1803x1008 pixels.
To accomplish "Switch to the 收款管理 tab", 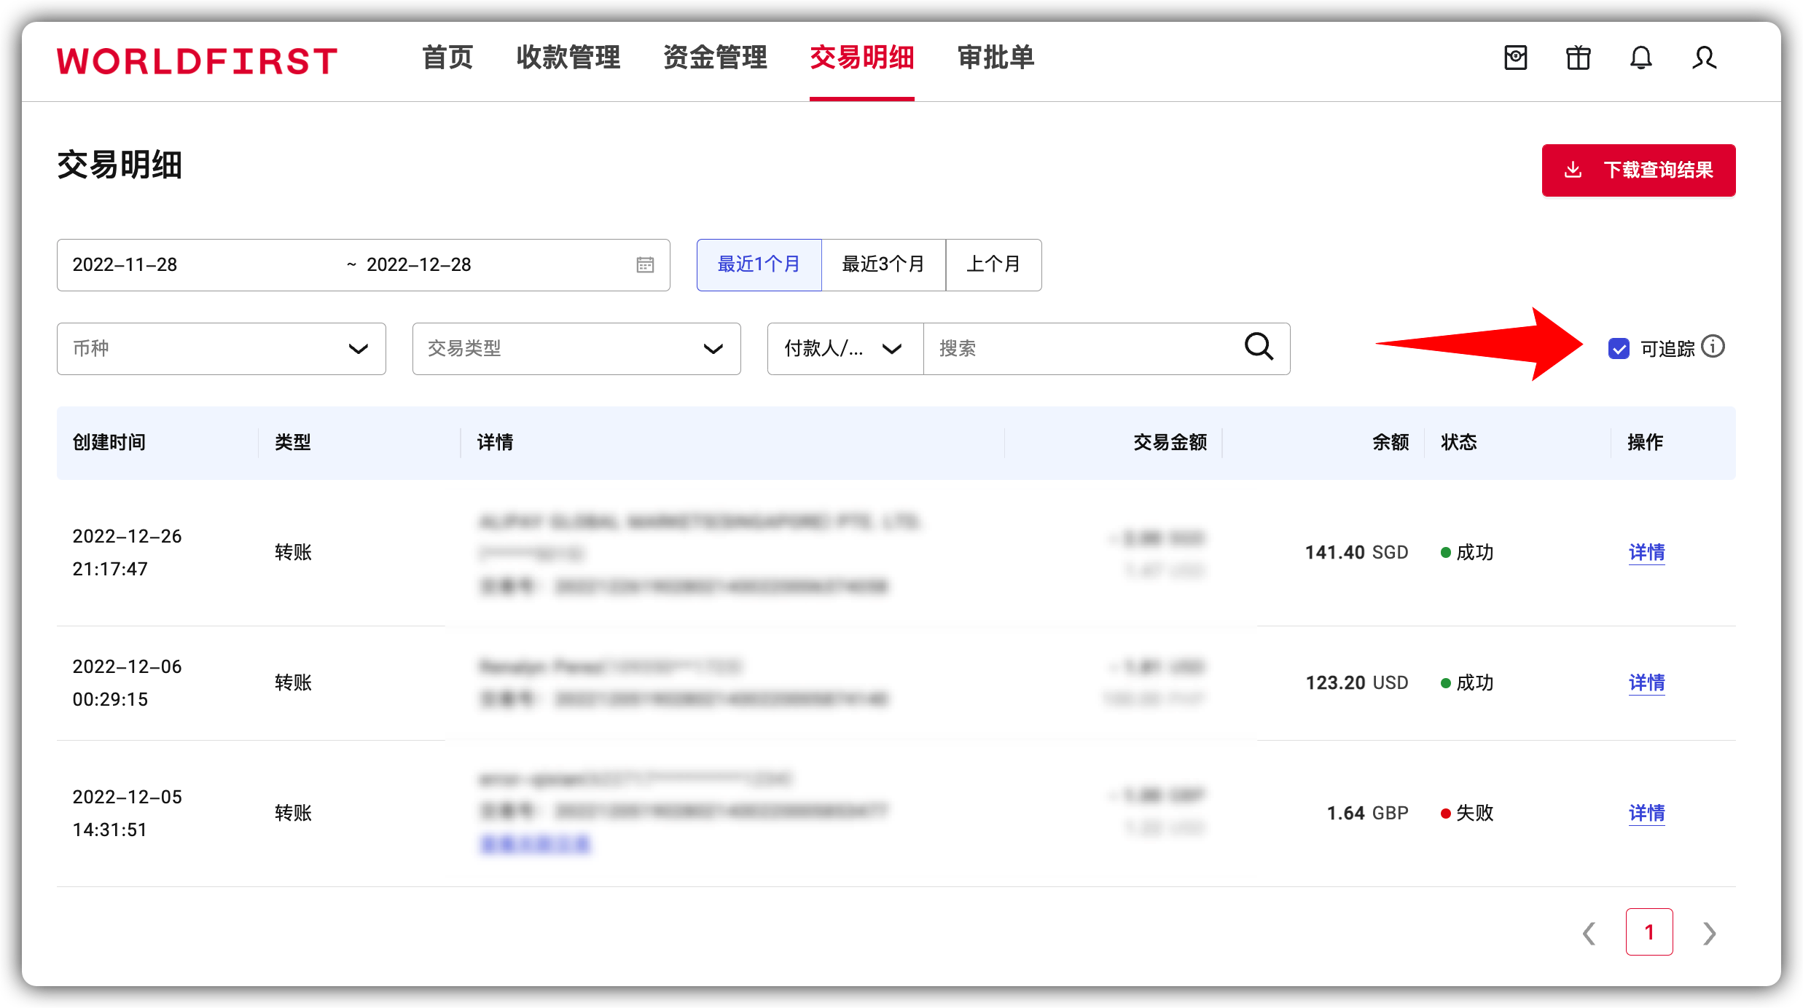I will click(568, 58).
